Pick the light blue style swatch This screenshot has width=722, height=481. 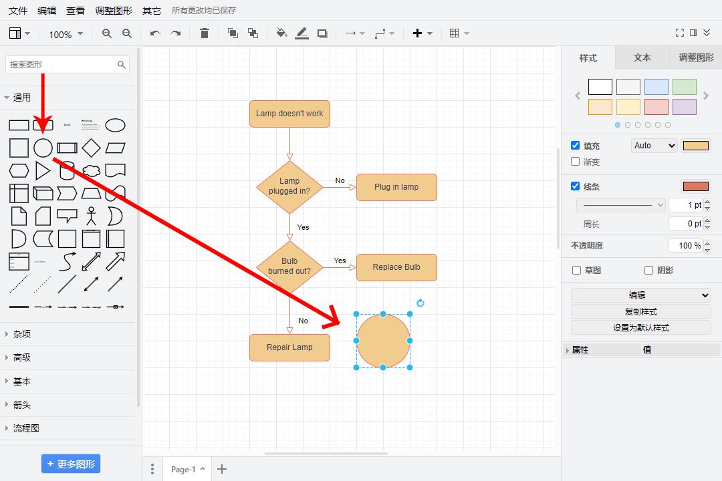656,87
